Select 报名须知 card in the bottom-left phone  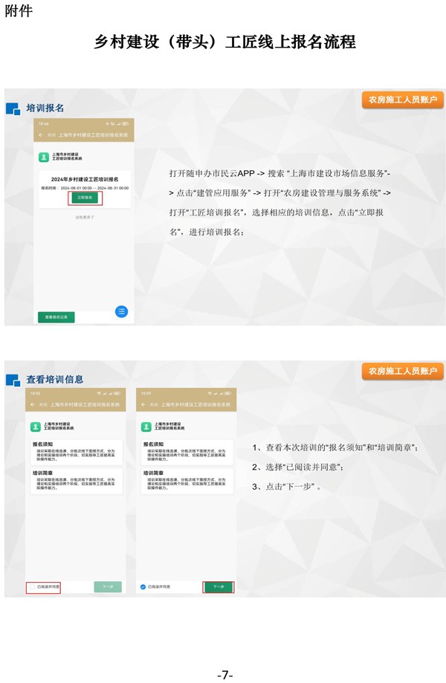point(75,453)
